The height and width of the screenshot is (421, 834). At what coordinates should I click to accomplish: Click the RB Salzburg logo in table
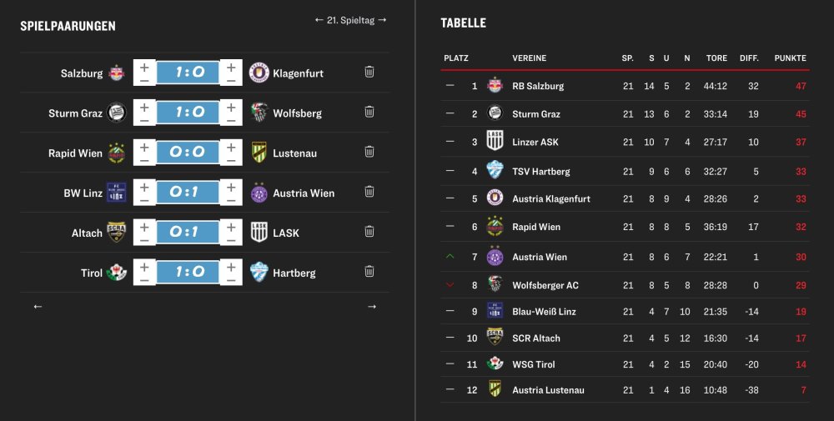click(x=495, y=85)
